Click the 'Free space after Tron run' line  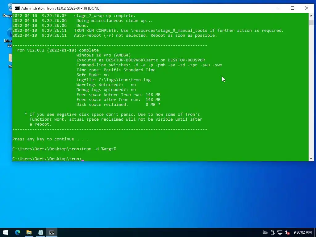(x=118, y=100)
